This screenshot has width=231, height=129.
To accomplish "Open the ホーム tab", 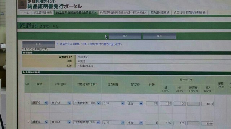I will [x=26, y=13].
